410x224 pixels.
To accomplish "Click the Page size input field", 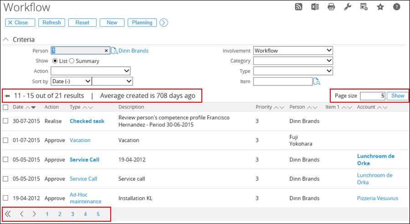I will click(372, 96).
